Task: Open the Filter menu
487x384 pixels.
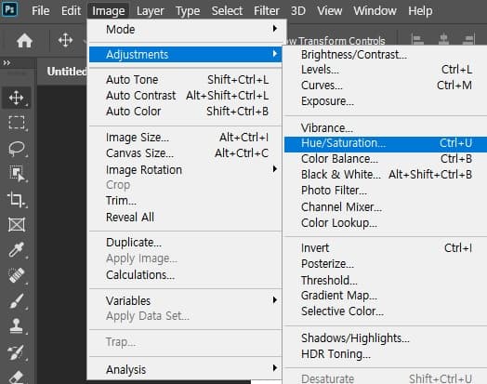Action: point(267,11)
